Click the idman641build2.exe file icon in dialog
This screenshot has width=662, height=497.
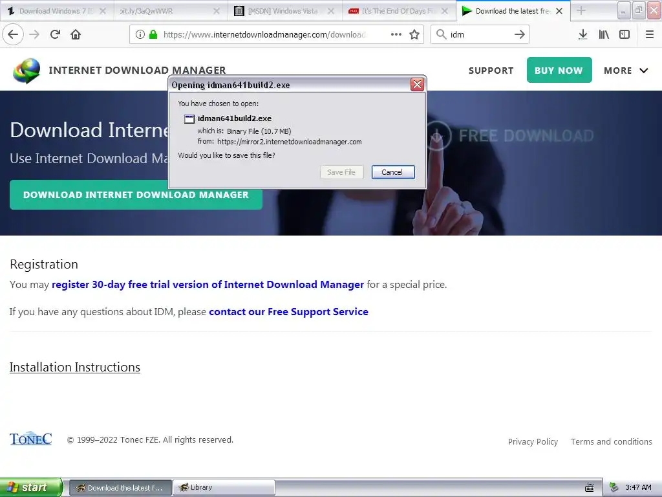click(x=189, y=119)
